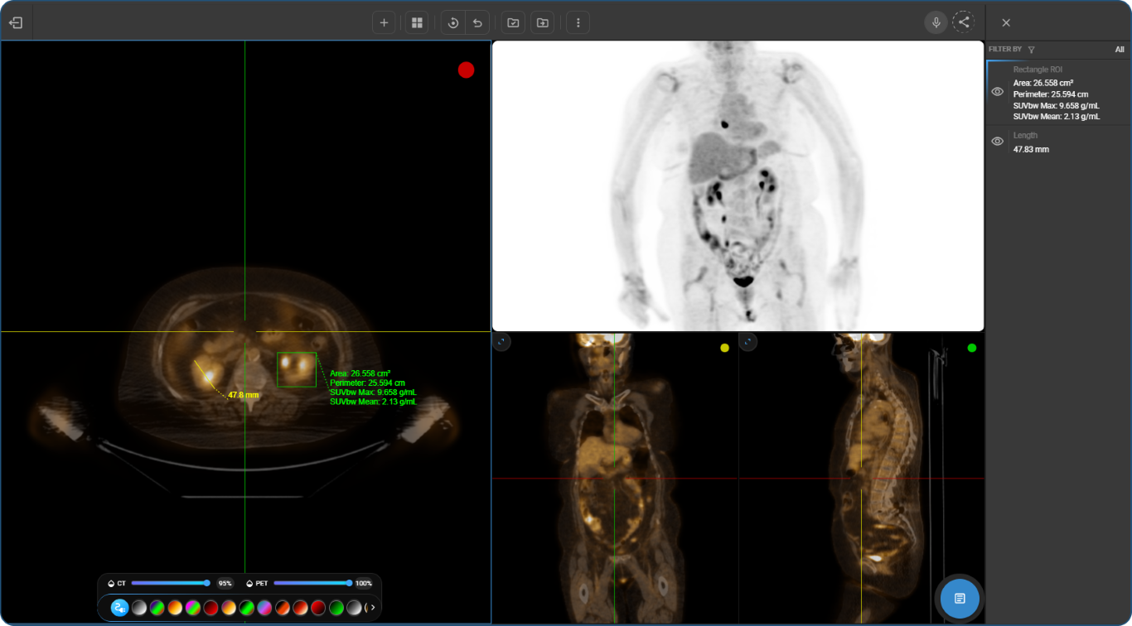1132x626 pixels.
Task: Expand more color palettes with right chevron
Action: coord(373,608)
